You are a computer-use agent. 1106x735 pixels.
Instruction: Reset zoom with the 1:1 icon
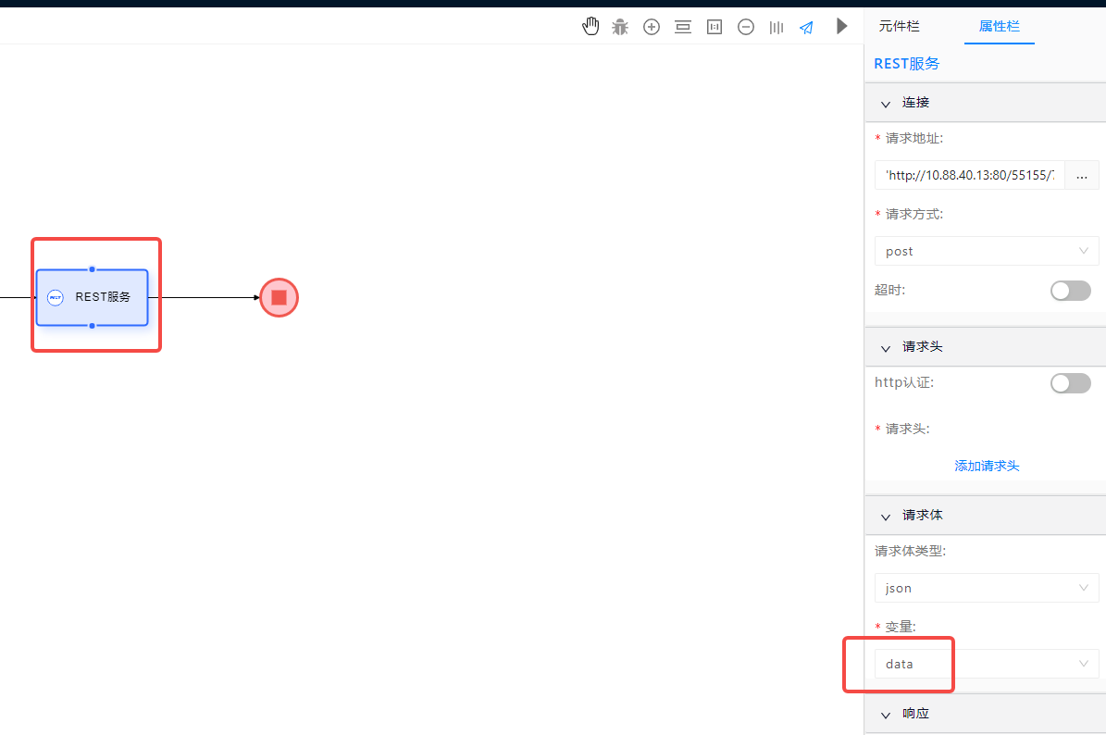coord(715,27)
